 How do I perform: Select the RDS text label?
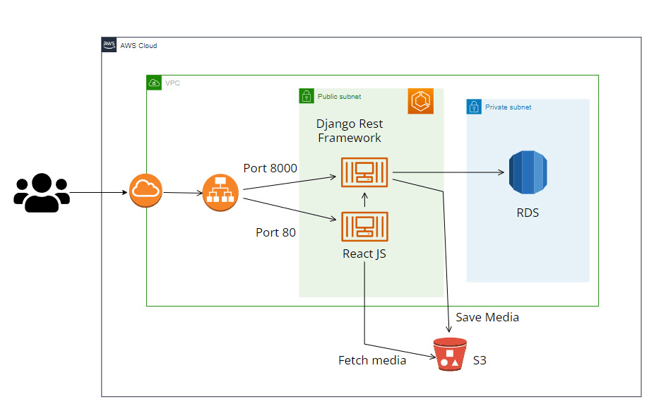528,213
